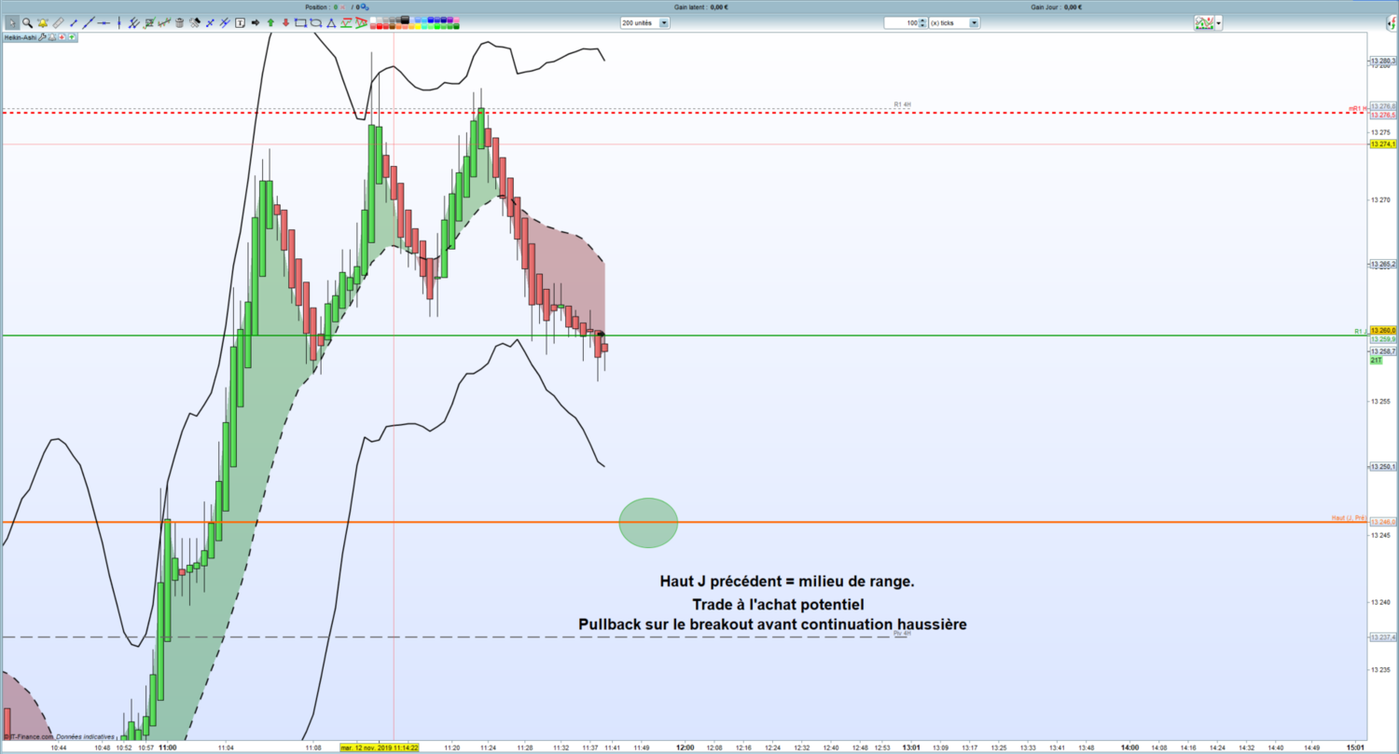Click the 13 265,2 price label
Viewport: 1399px width, 754px height.
1382,265
